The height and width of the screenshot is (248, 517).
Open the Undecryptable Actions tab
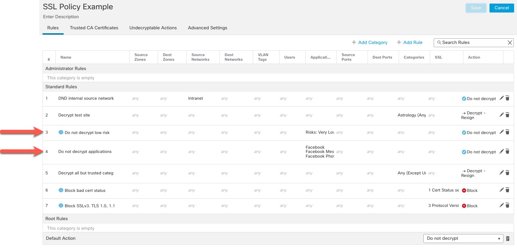pyautogui.click(x=153, y=28)
